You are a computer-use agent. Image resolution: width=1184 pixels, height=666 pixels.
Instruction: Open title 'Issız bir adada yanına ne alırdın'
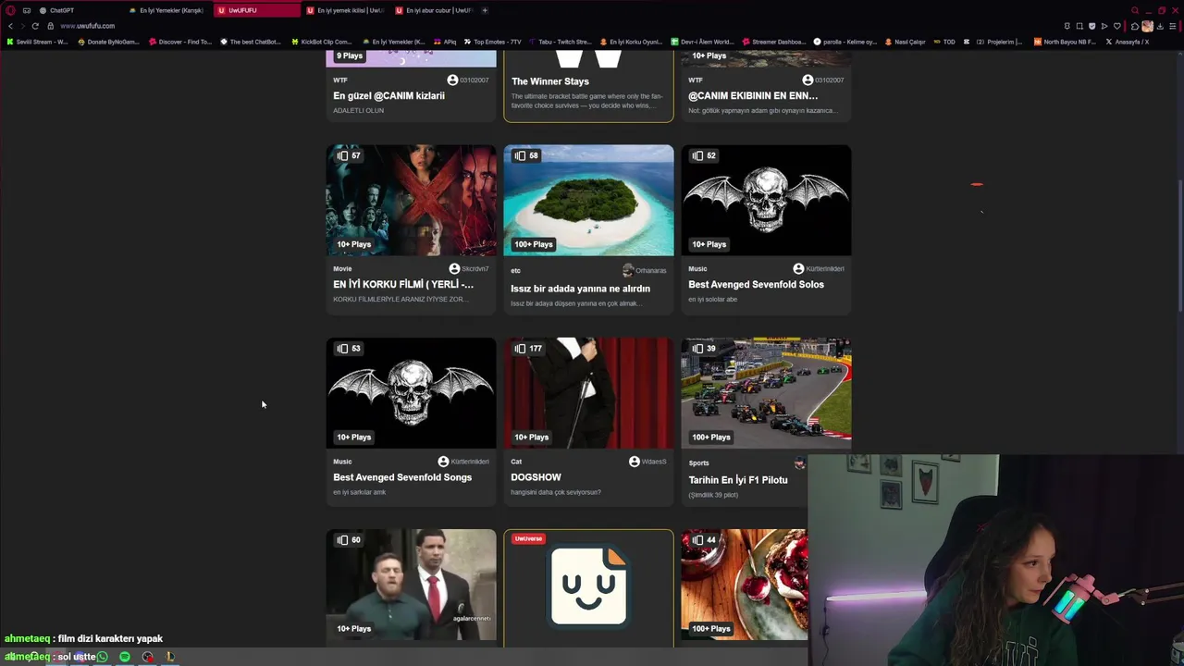tap(580, 289)
